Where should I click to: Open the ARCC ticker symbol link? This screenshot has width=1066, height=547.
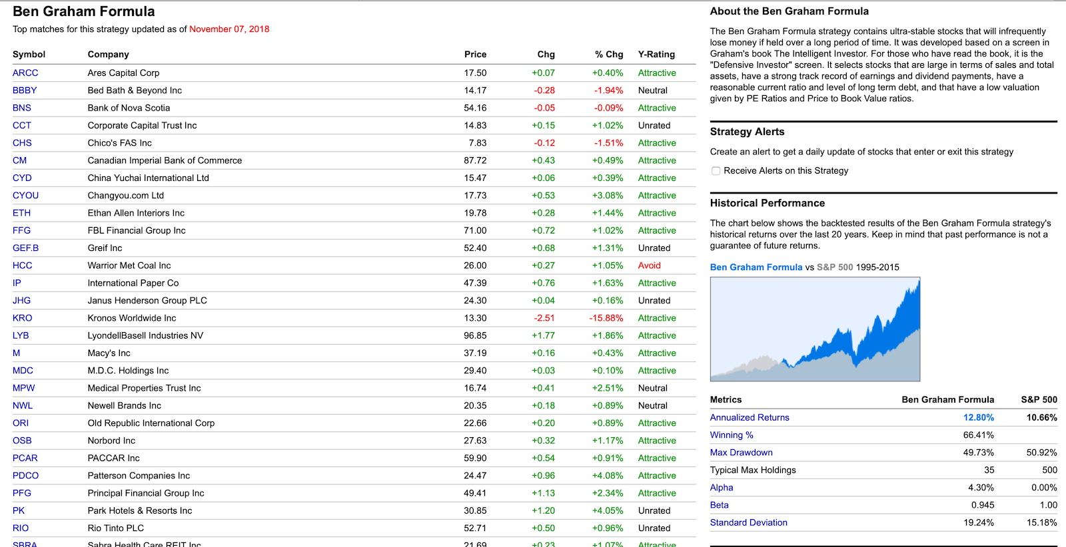coord(25,73)
